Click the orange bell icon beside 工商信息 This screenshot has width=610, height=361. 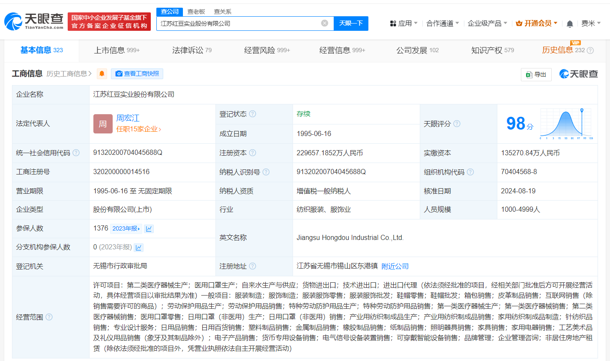click(x=102, y=74)
